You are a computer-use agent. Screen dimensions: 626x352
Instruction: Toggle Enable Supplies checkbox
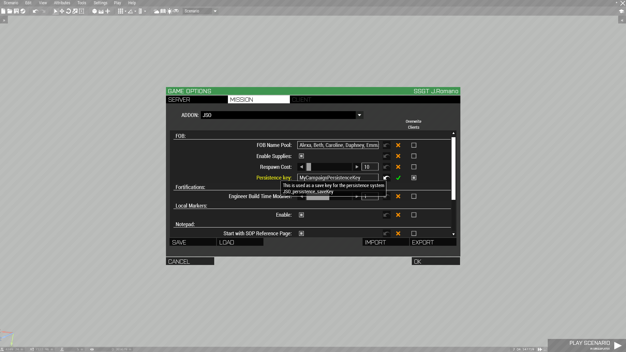coord(301,156)
